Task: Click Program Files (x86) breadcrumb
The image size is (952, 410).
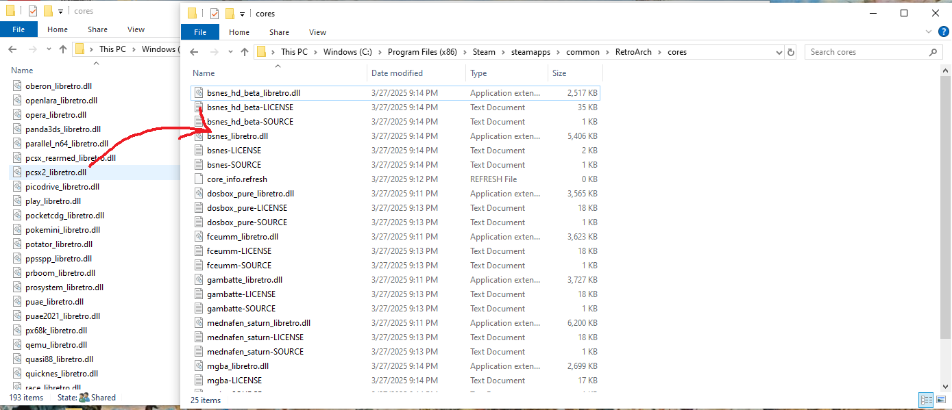Action: click(422, 52)
